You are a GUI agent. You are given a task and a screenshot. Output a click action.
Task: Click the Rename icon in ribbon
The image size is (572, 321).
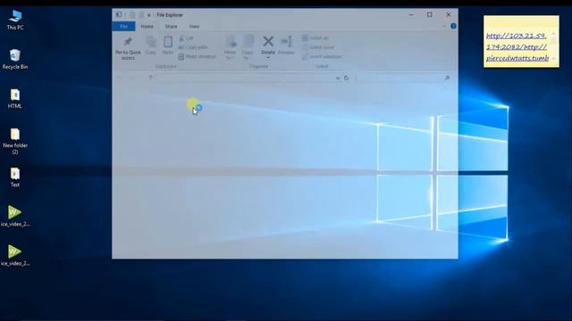click(286, 45)
